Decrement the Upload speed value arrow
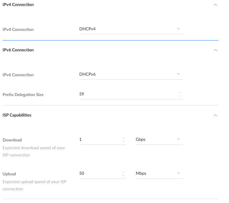The width and height of the screenshot is (229, 203). tap(123, 175)
